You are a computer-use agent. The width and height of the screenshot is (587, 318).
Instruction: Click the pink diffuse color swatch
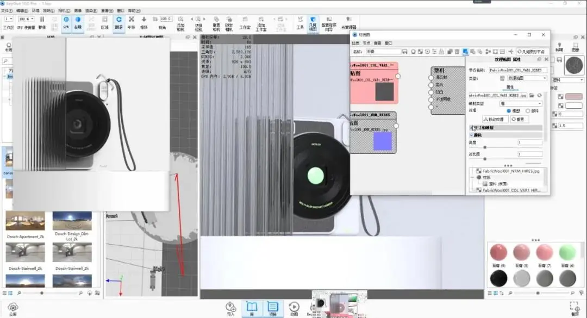[573, 97]
